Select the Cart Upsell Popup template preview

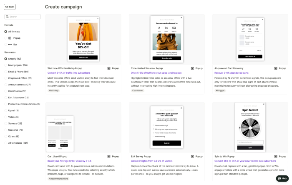click(x=60, y=134)
